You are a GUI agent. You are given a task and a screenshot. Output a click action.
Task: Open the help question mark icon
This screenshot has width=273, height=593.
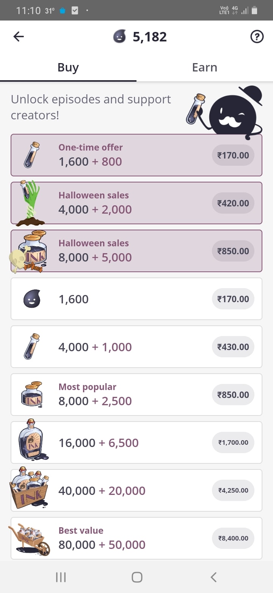pos(257,37)
